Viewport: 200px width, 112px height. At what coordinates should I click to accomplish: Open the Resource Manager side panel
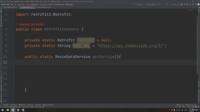pos(1,20)
